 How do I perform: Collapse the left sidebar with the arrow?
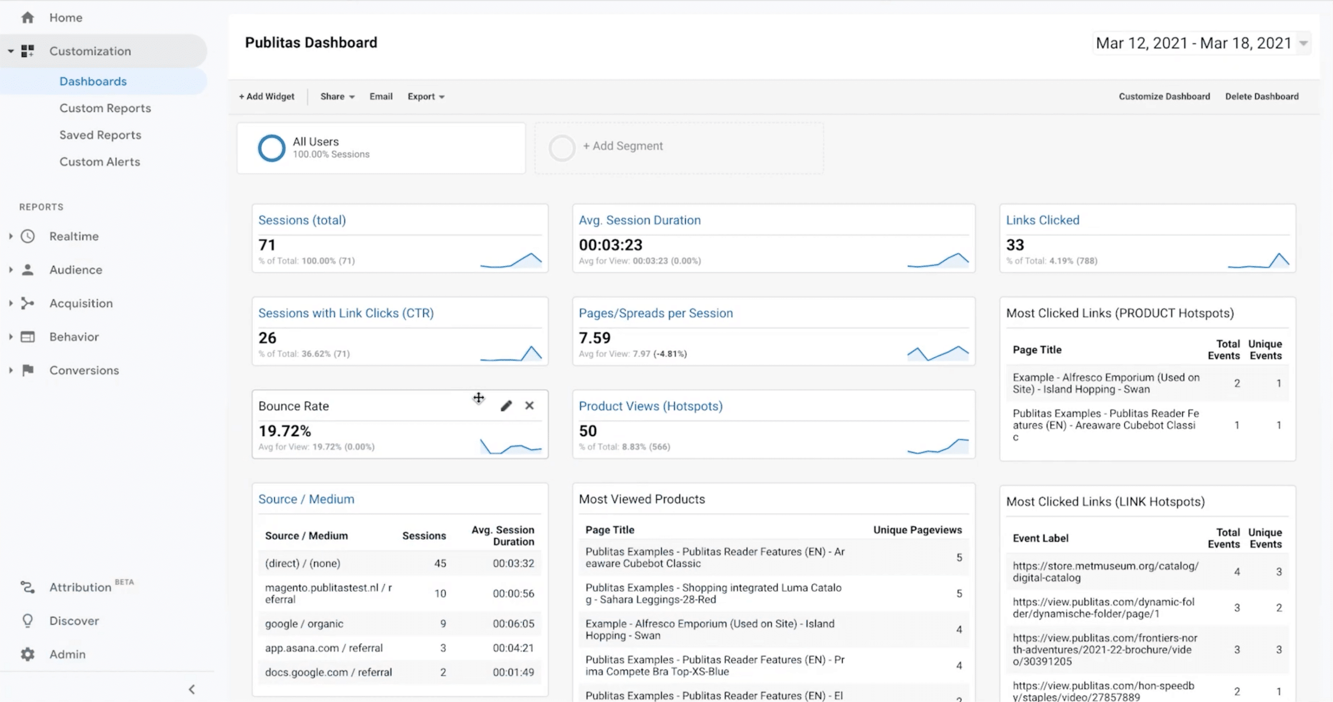(x=191, y=688)
